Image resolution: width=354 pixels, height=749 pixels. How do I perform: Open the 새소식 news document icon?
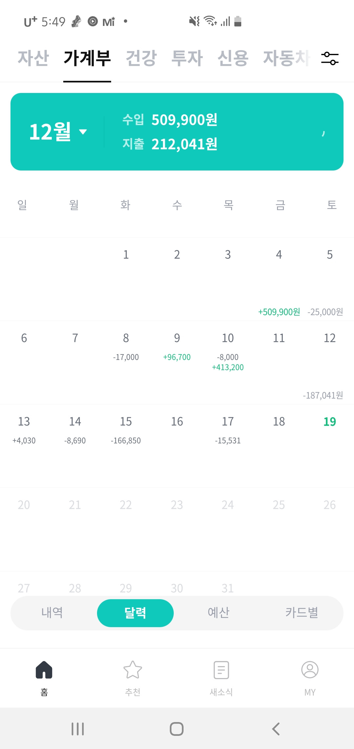pyautogui.click(x=221, y=670)
